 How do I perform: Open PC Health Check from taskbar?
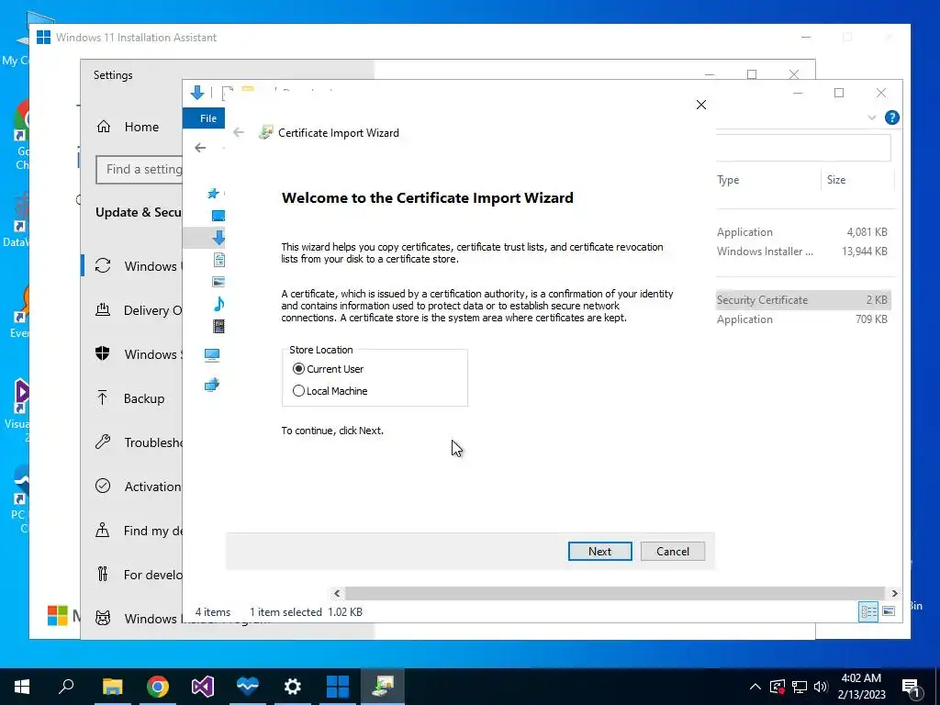tap(248, 687)
